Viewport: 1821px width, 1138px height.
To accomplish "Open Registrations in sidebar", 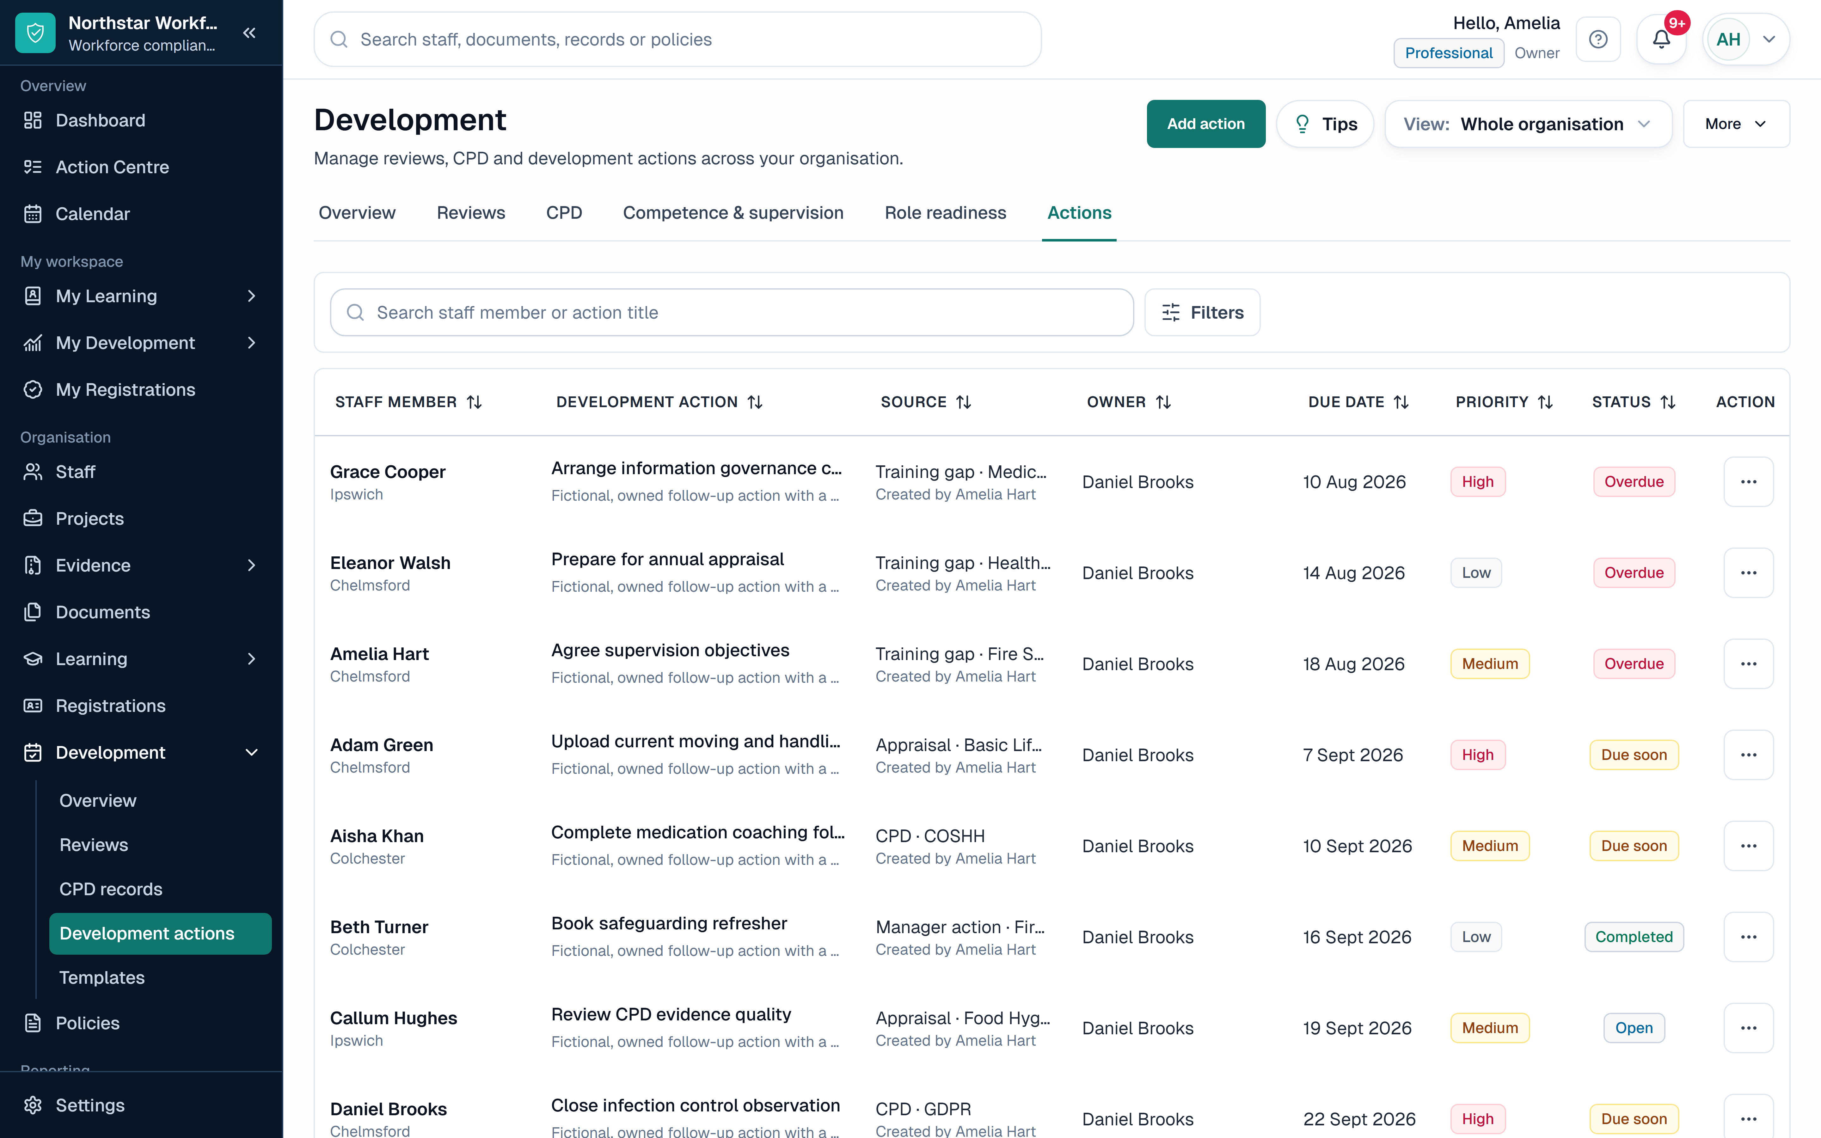I will pos(141,705).
